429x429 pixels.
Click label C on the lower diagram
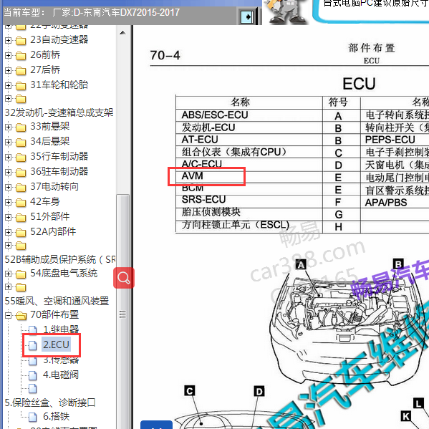pos(190,391)
